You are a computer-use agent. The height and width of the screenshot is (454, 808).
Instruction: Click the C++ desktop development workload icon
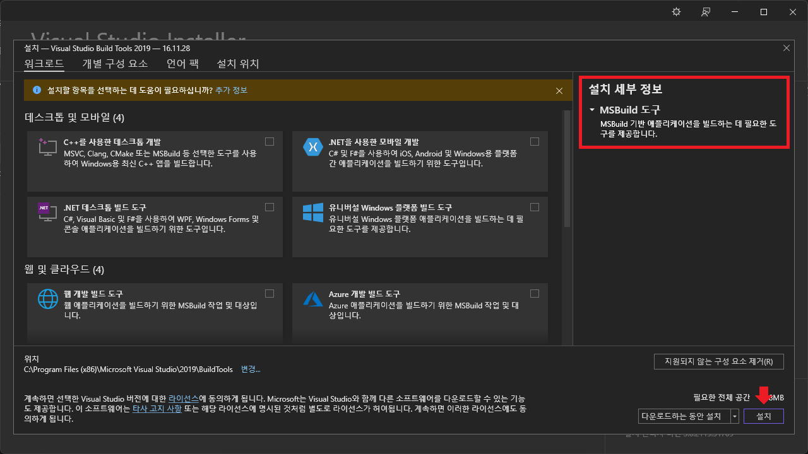pos(47,147)
